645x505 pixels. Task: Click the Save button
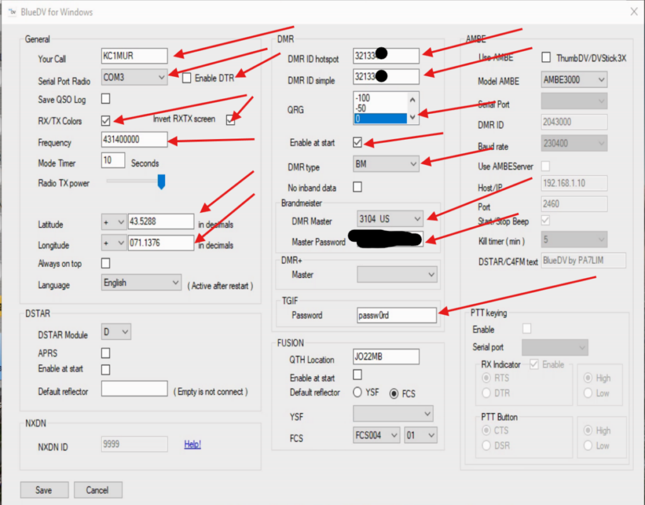(x=43, y=490)
